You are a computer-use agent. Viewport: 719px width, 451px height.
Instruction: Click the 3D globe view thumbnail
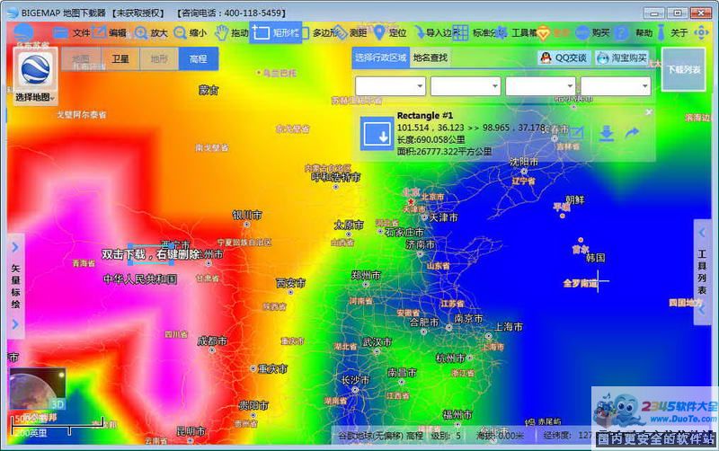(38, 390)
